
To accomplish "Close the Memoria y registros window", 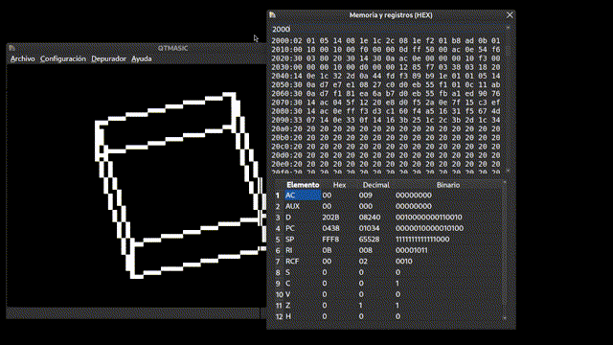I will point(510,15).
